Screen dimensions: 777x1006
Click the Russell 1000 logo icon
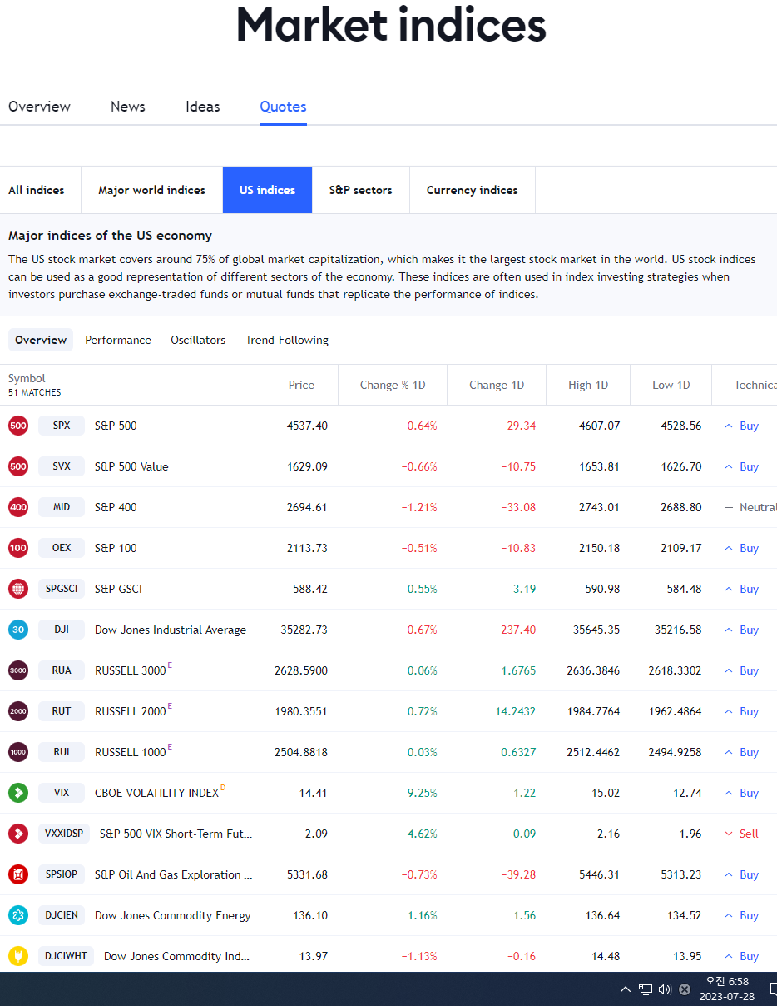coord(18,752)
